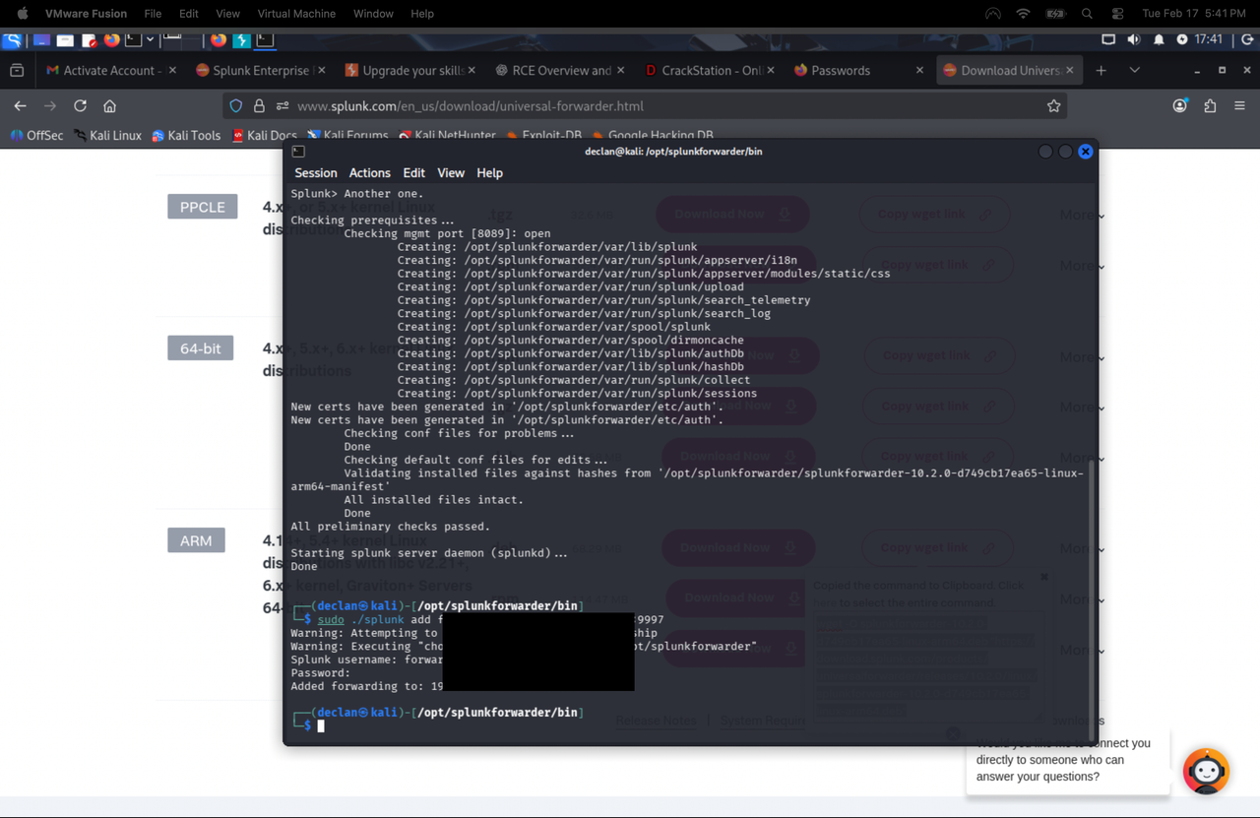Close the Passwords tab
Screen dimensions: 1260x818
[919, 71]
